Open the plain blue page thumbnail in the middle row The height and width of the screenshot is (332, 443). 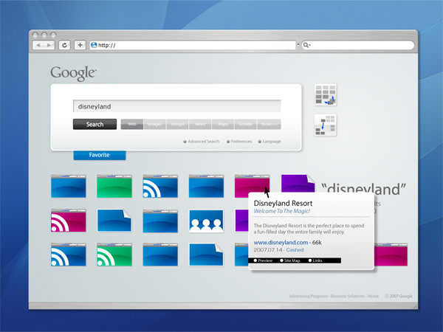coord(160,221)
